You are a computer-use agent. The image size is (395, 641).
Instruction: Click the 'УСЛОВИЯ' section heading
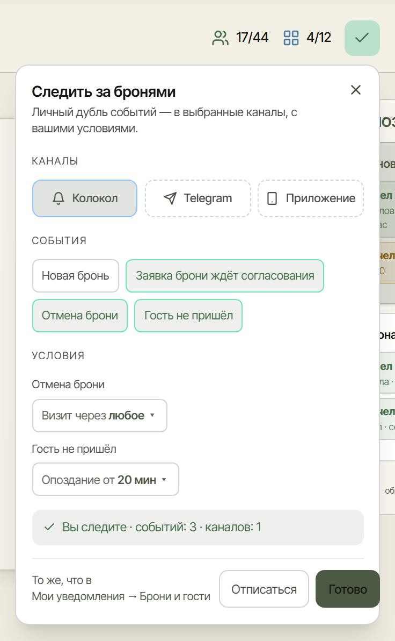(x=58, y=355)
